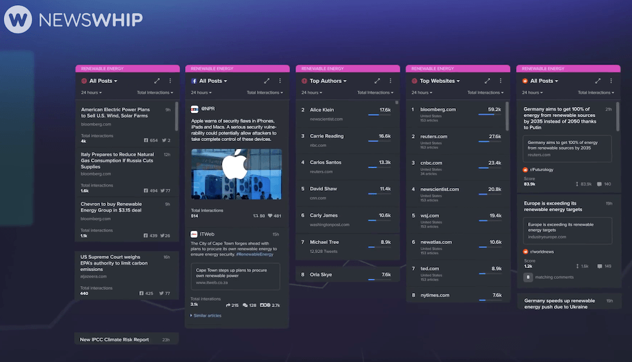The width and height of the screenshot is (632, 362).
Task: Click scrollbar in first web All Posts panel
Action: [177, 117]
